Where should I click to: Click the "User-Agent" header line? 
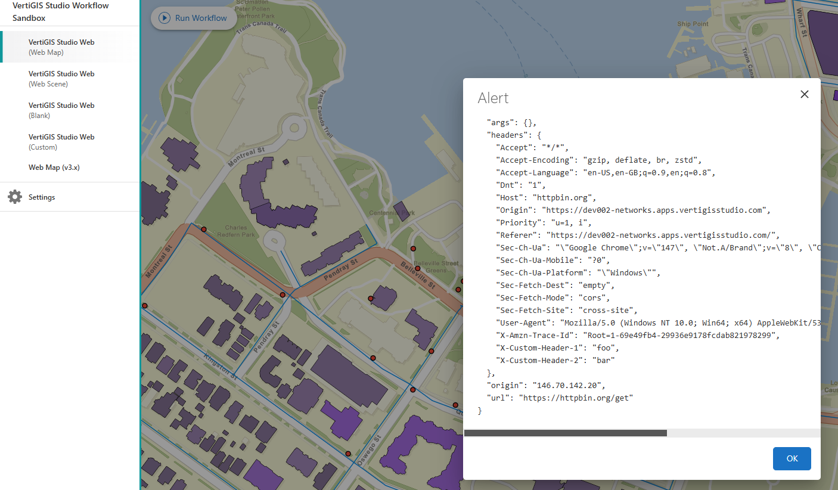pyautogui.click(x=658, y=322)
